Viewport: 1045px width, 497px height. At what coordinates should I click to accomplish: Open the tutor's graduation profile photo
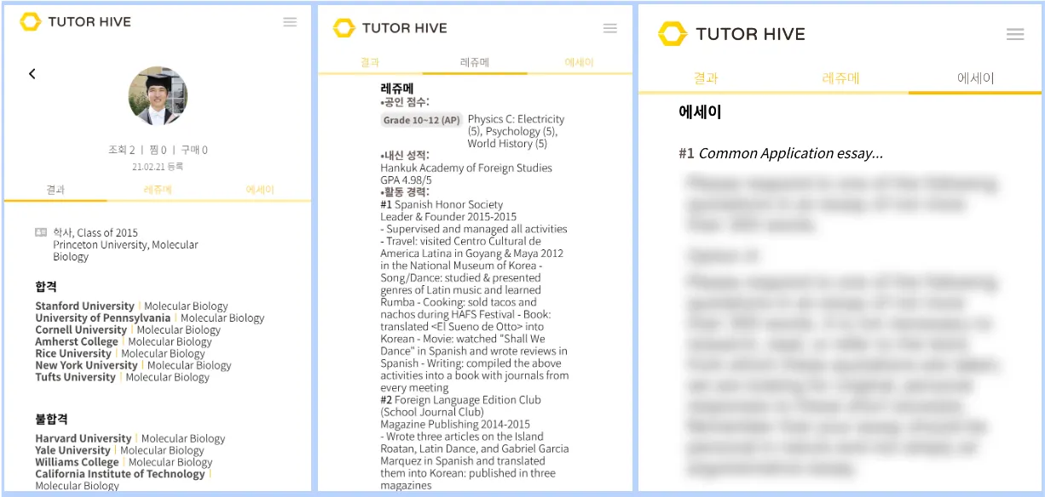tap(158, 96)
